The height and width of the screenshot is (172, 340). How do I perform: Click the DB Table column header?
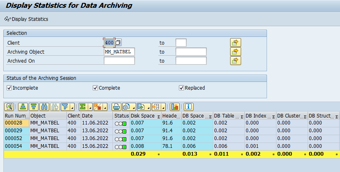tap(229, 115)
